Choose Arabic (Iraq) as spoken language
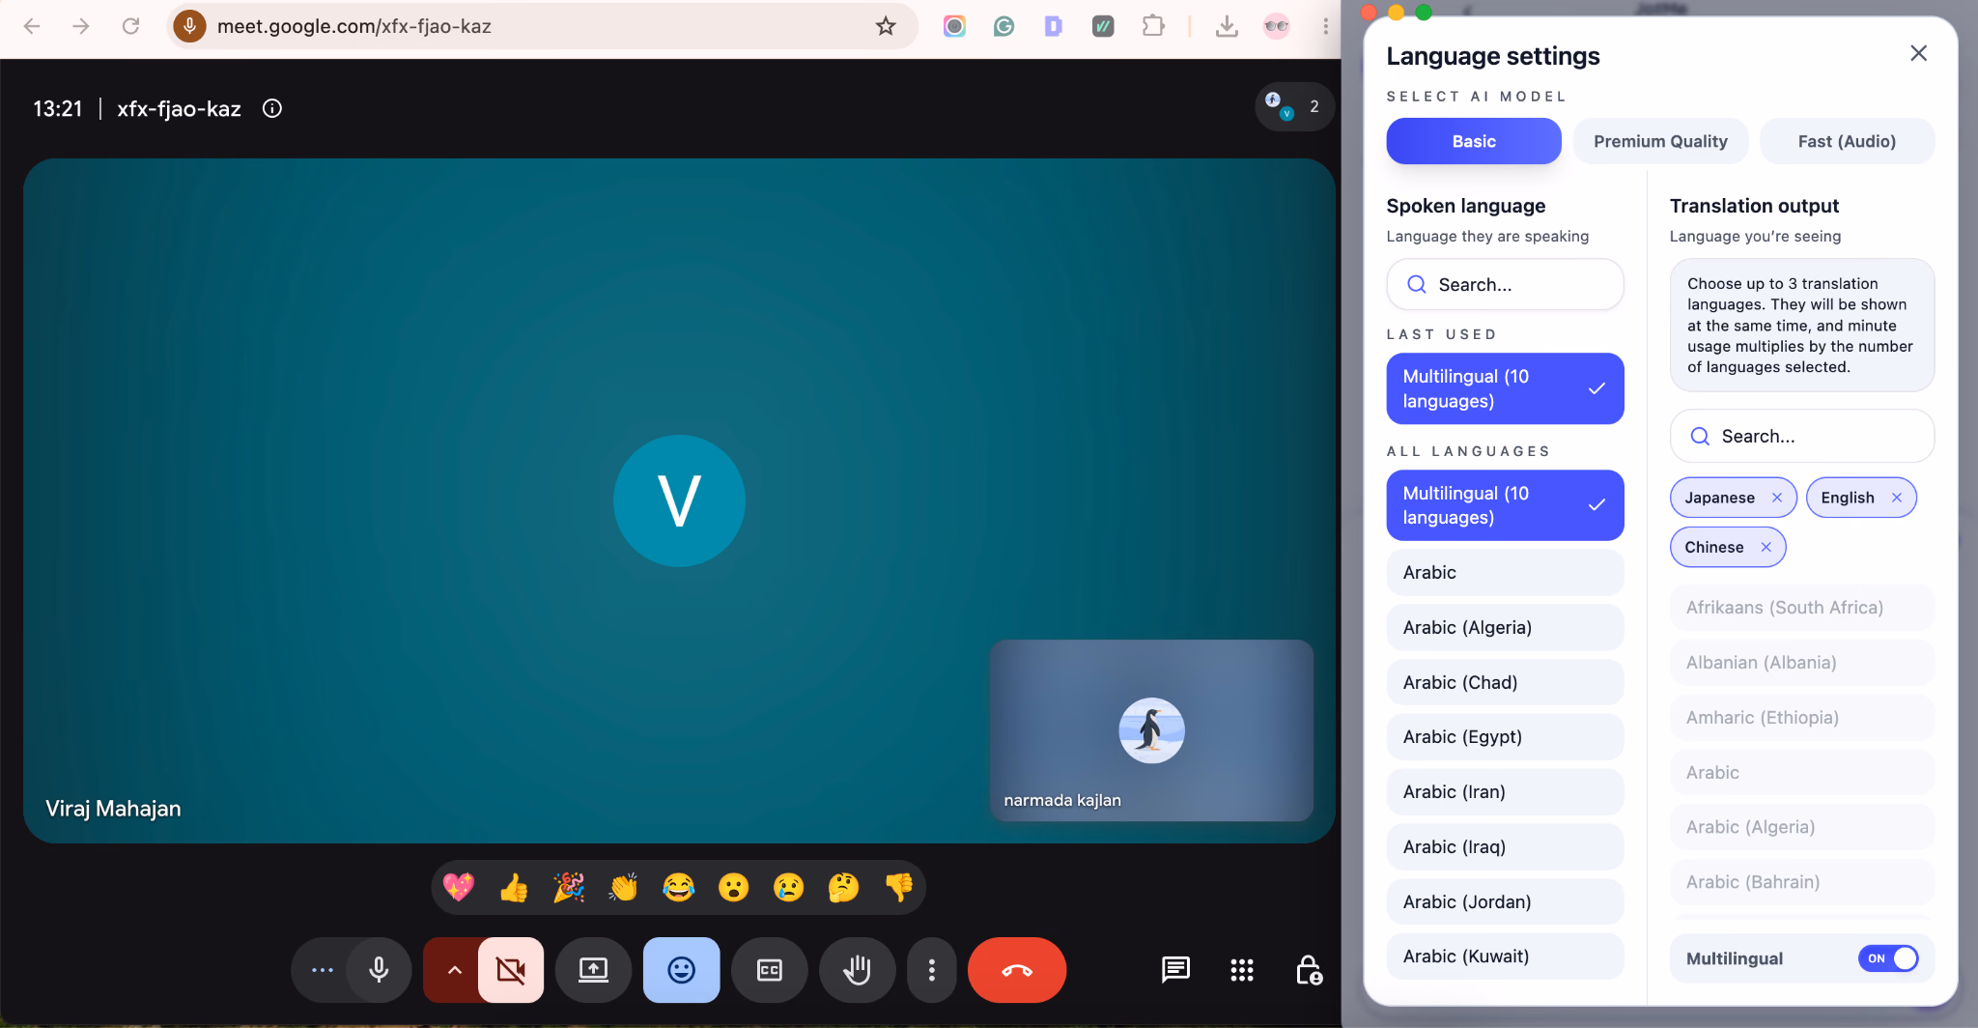 (x=1505, y=846)
